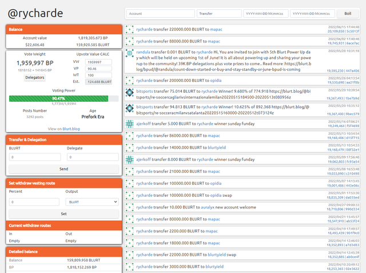Click avatar icon of the 18000.000 BLURT transfer row
The height and width of the screenshot is (273, 366).
pyautogui.click(x=130, y=243)
